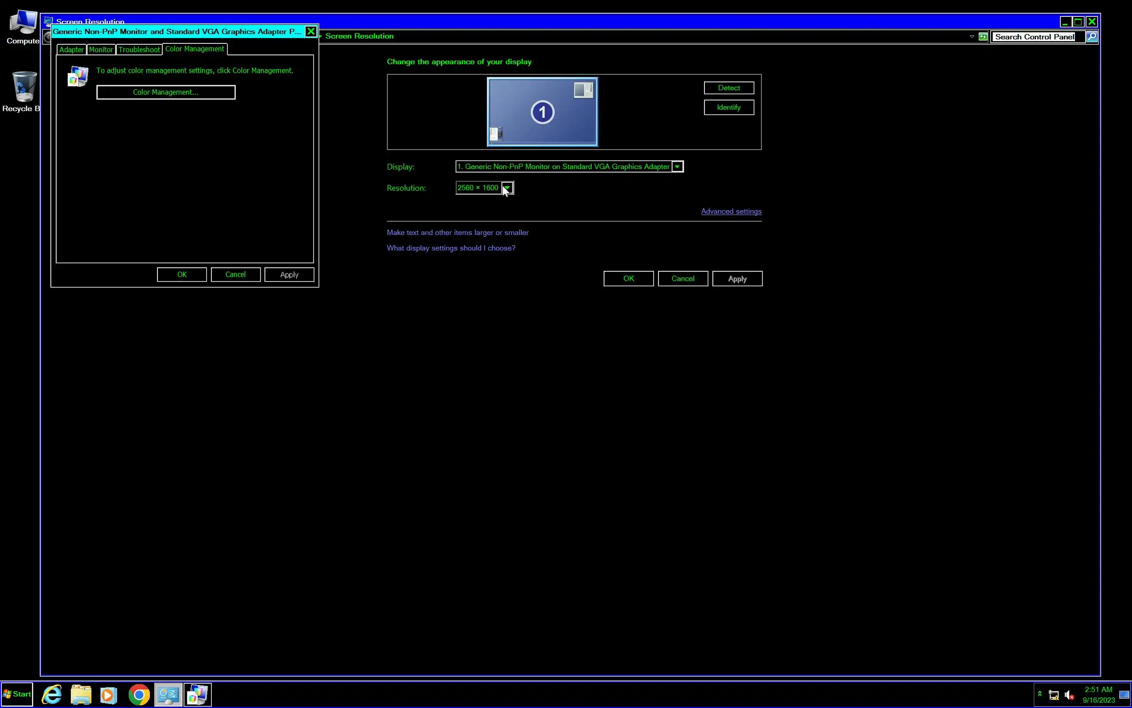Select the Monitor tab
1132x708 pixels.
coord(100,50)
